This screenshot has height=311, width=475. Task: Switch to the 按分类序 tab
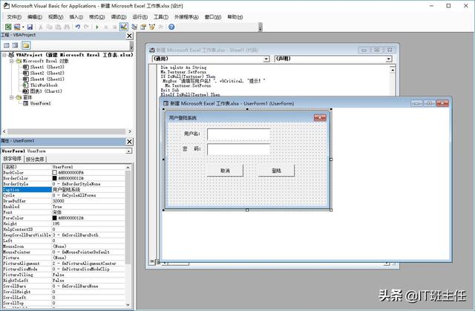36,159
